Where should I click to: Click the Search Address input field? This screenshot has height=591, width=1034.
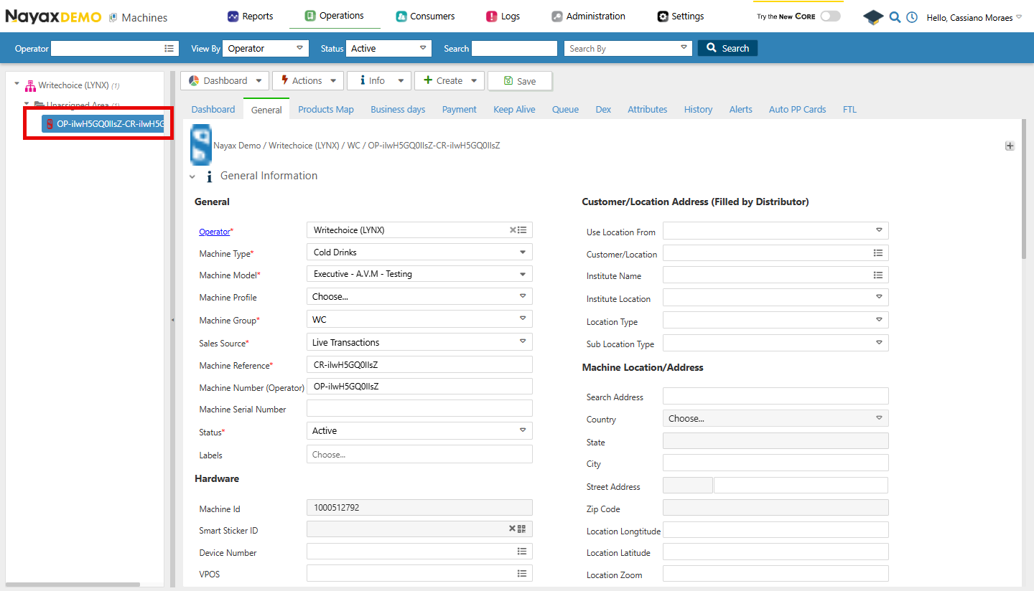coord(775,396)
